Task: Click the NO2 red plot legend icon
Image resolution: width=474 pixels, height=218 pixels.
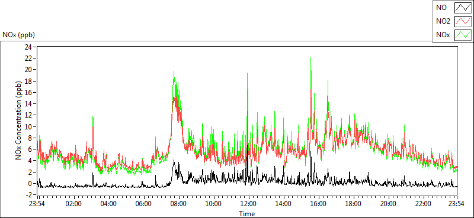Action: point(463,21)
